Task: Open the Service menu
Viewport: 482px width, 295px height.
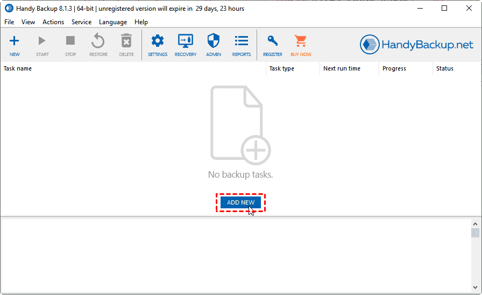Action: pyautogui.click(x=81, y=22)
